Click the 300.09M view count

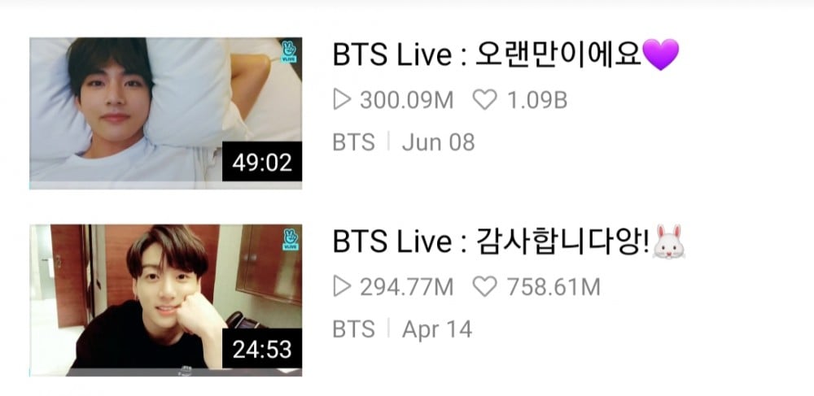coord(406,100)
